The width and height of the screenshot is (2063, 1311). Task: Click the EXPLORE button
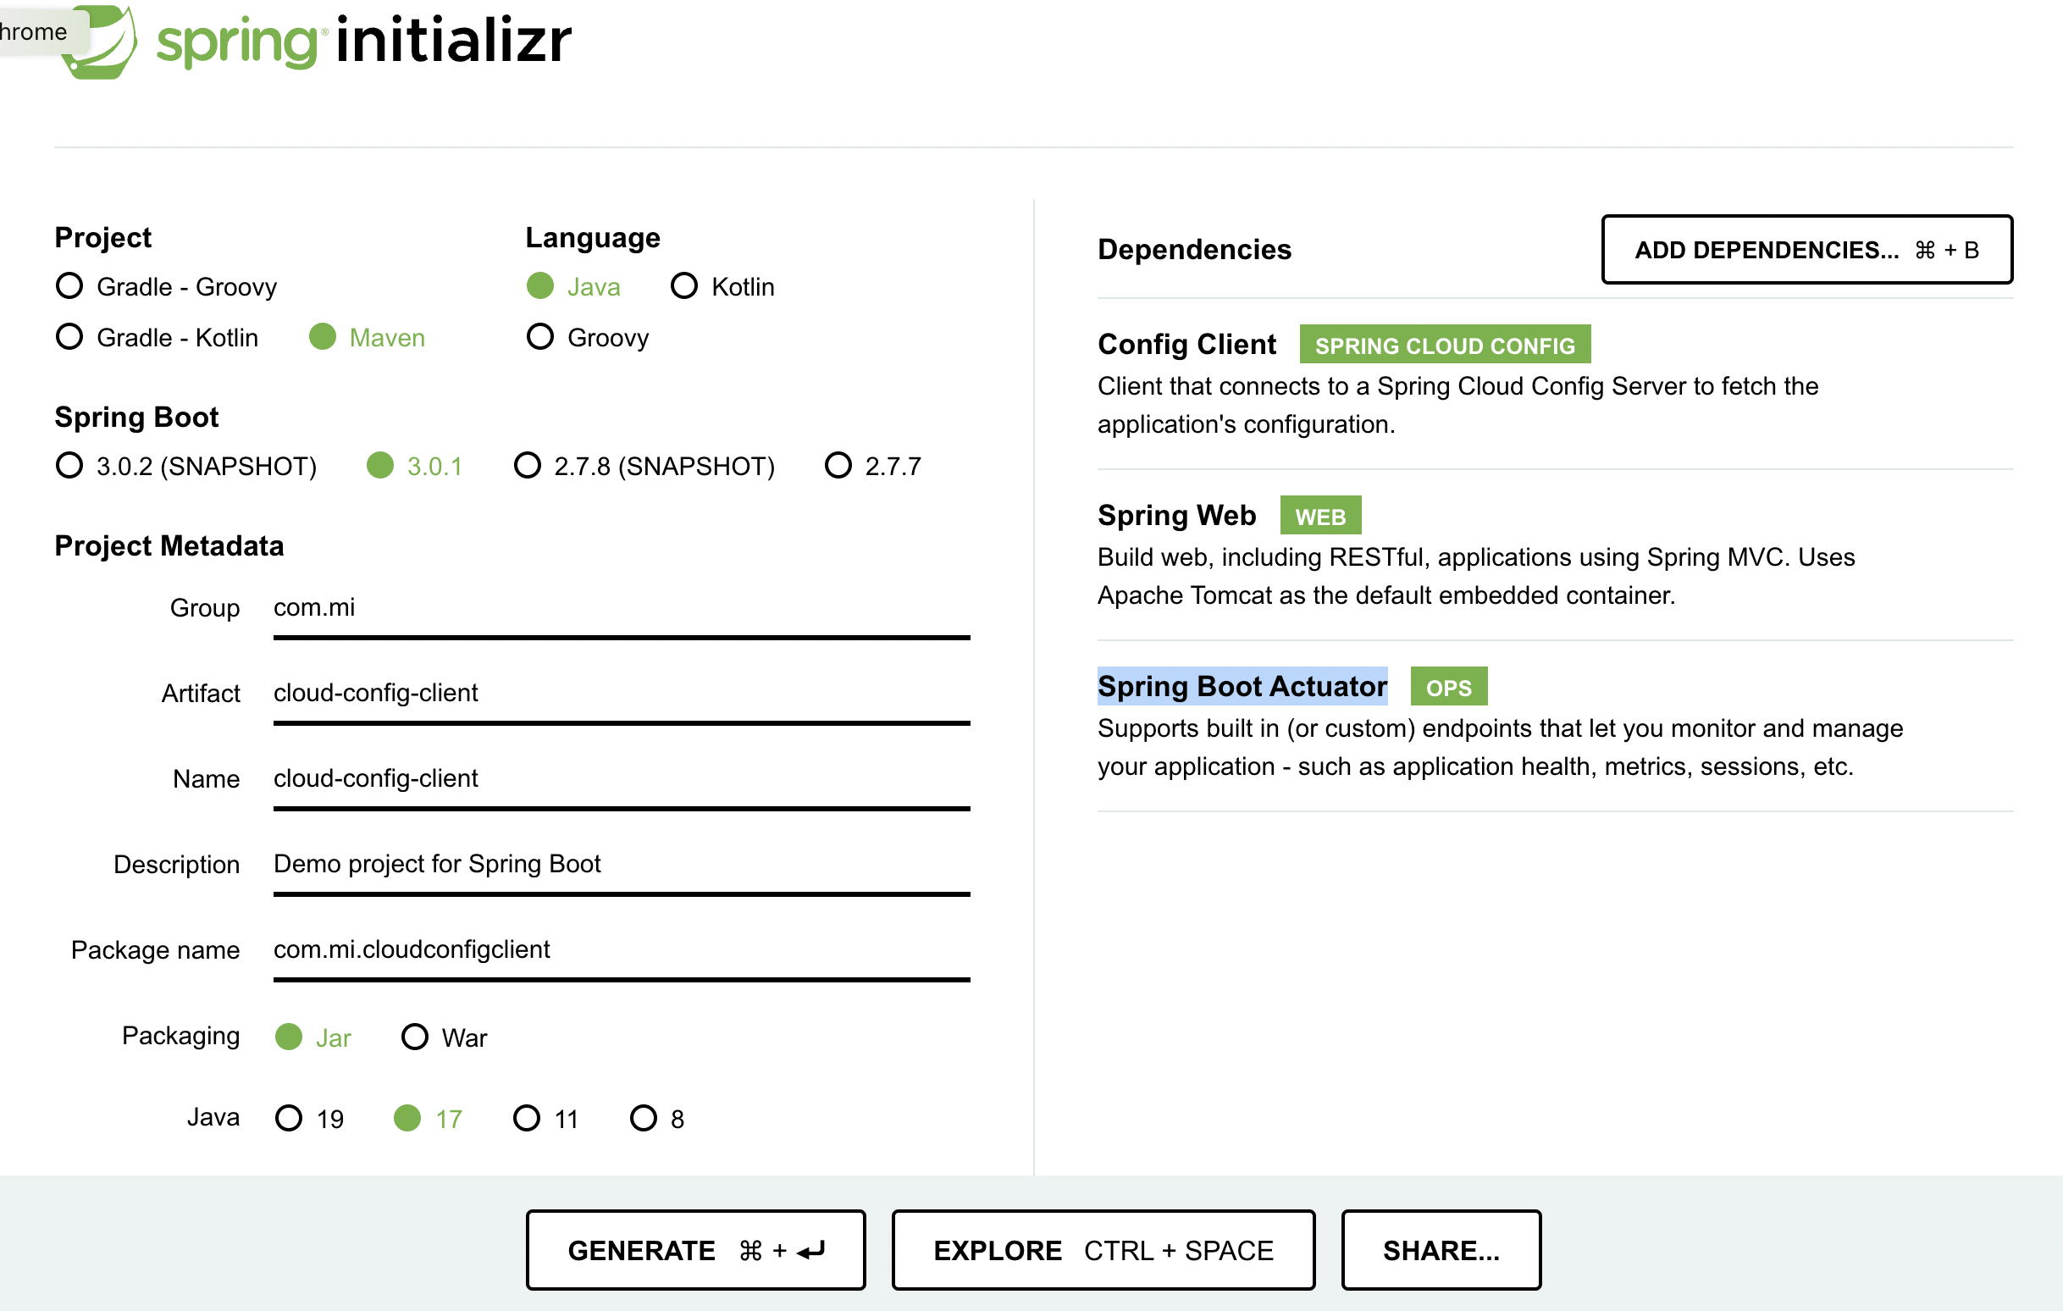click(x=1103, y=1249)
